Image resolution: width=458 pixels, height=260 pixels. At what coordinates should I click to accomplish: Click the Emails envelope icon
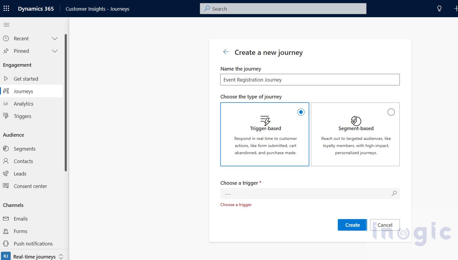[6, 218]
